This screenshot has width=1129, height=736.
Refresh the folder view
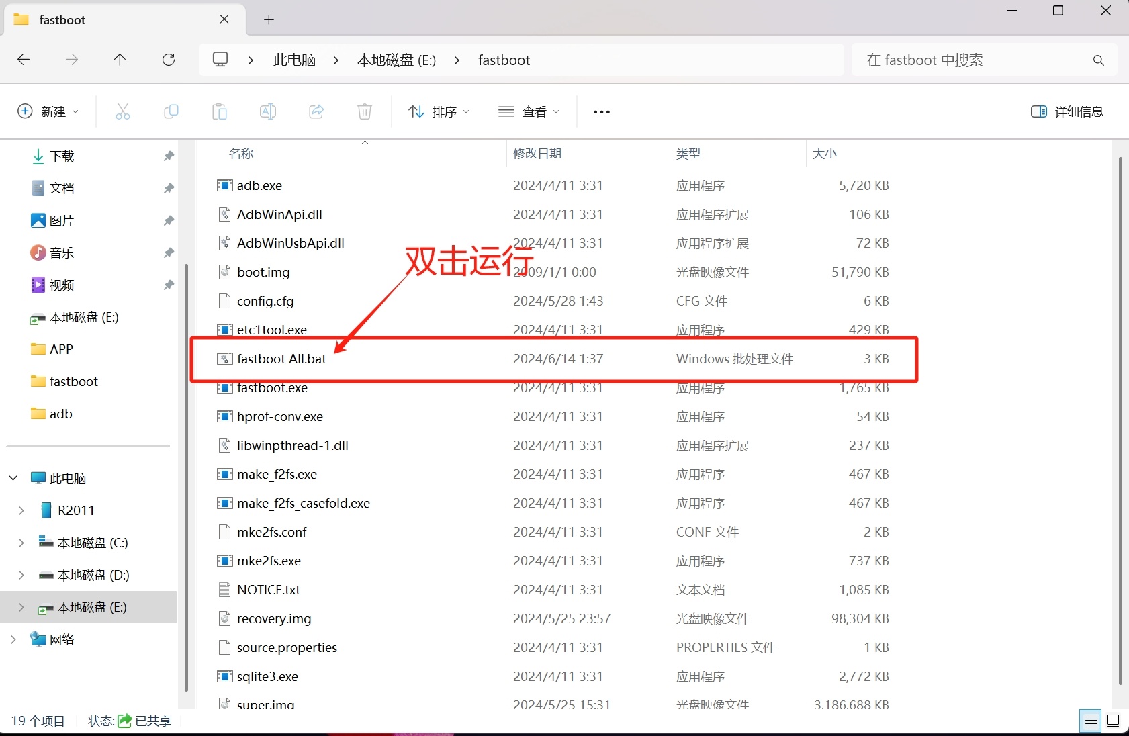169,60
